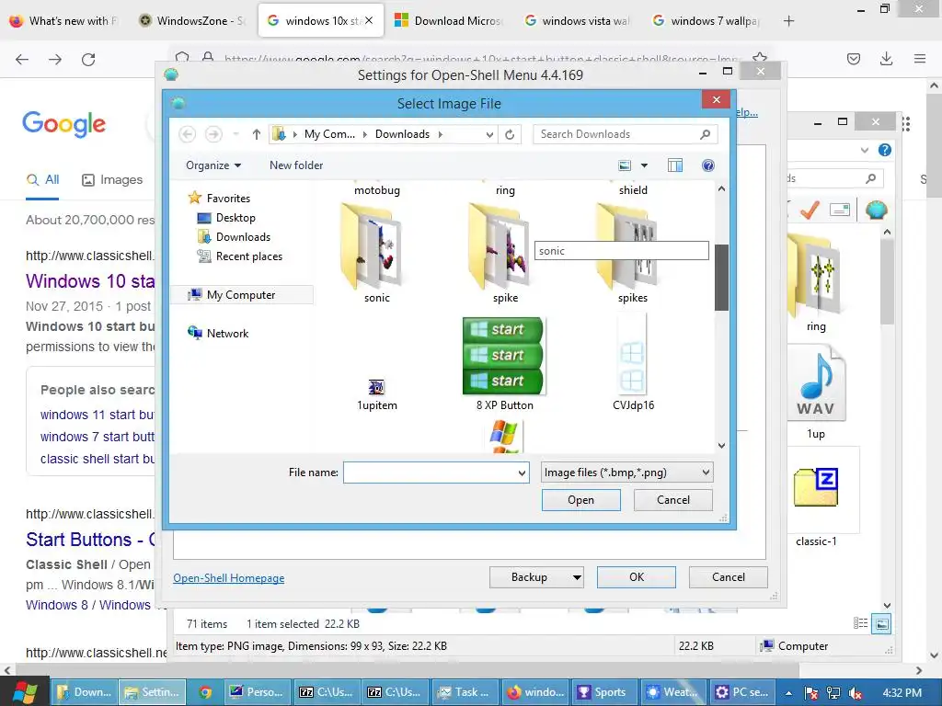The width and height of the screenshot is (942, 706).
Task: Expand the view options dropdown arrow
Action: pos(644,165)
